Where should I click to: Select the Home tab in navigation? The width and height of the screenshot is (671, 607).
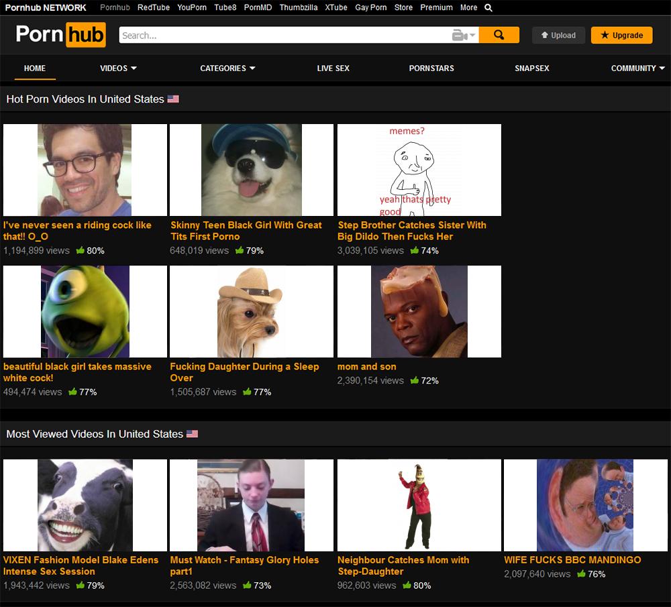coord(35,68)
